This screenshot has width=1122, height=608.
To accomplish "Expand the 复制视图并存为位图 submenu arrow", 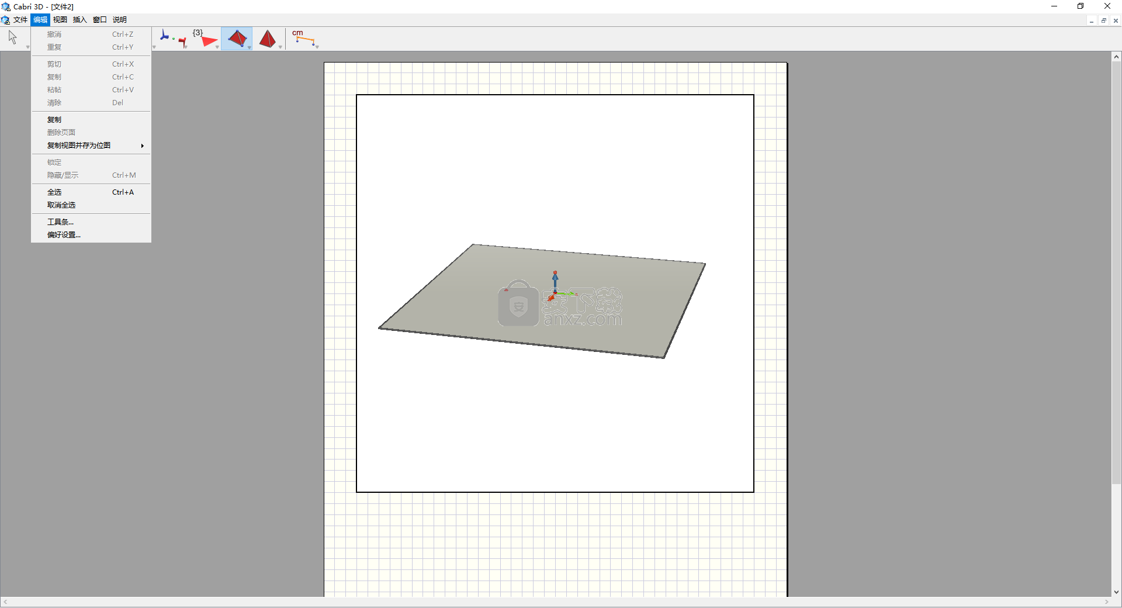I will 142,146.
